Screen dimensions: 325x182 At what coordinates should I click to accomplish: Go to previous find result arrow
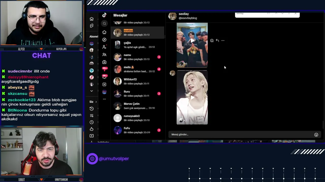coord(276,13)
